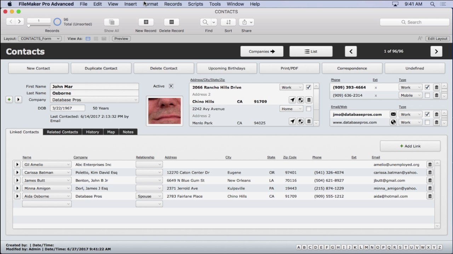The width and height of the screenshot is (453, 254).
Task: Delete the Gil Amelio link with trash icon
Action: [430, 164]
